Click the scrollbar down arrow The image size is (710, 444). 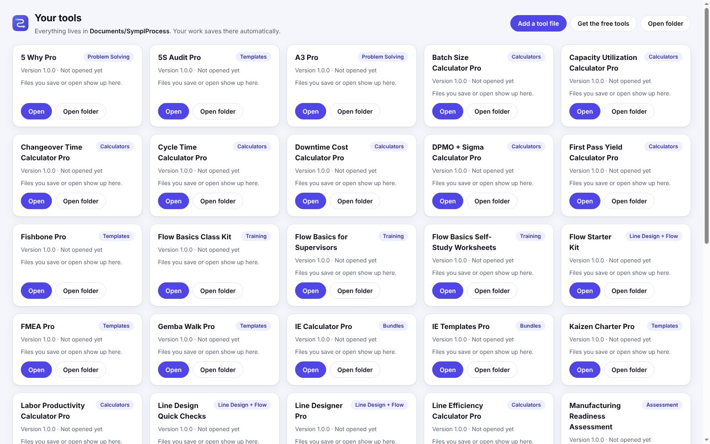click(x=707, y=440)
